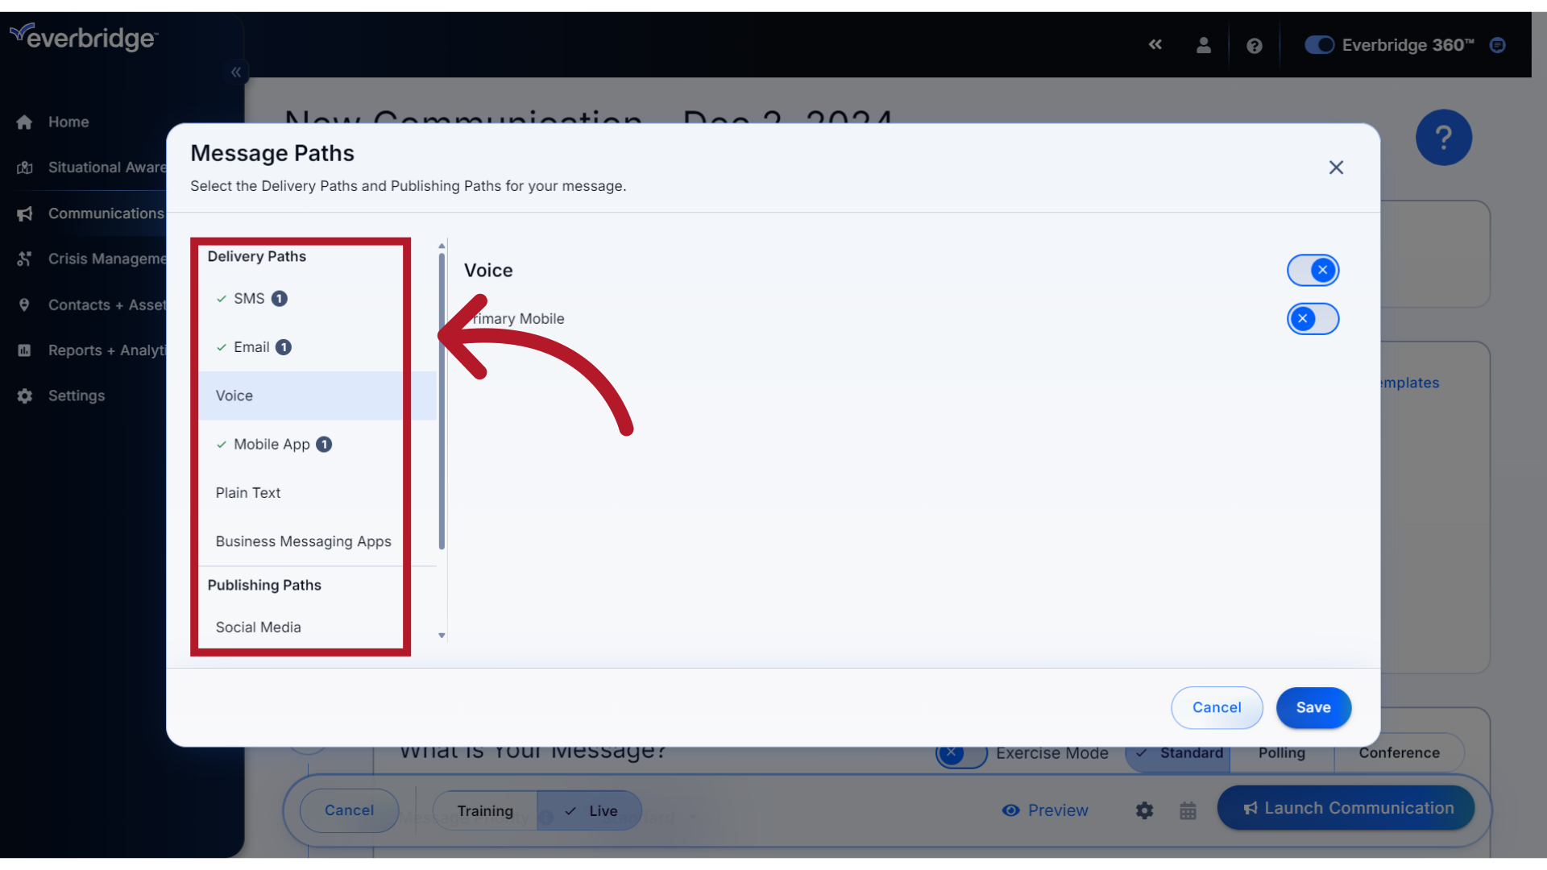
Task: Open Reports and Analytics section
Action: pos(106,350)
